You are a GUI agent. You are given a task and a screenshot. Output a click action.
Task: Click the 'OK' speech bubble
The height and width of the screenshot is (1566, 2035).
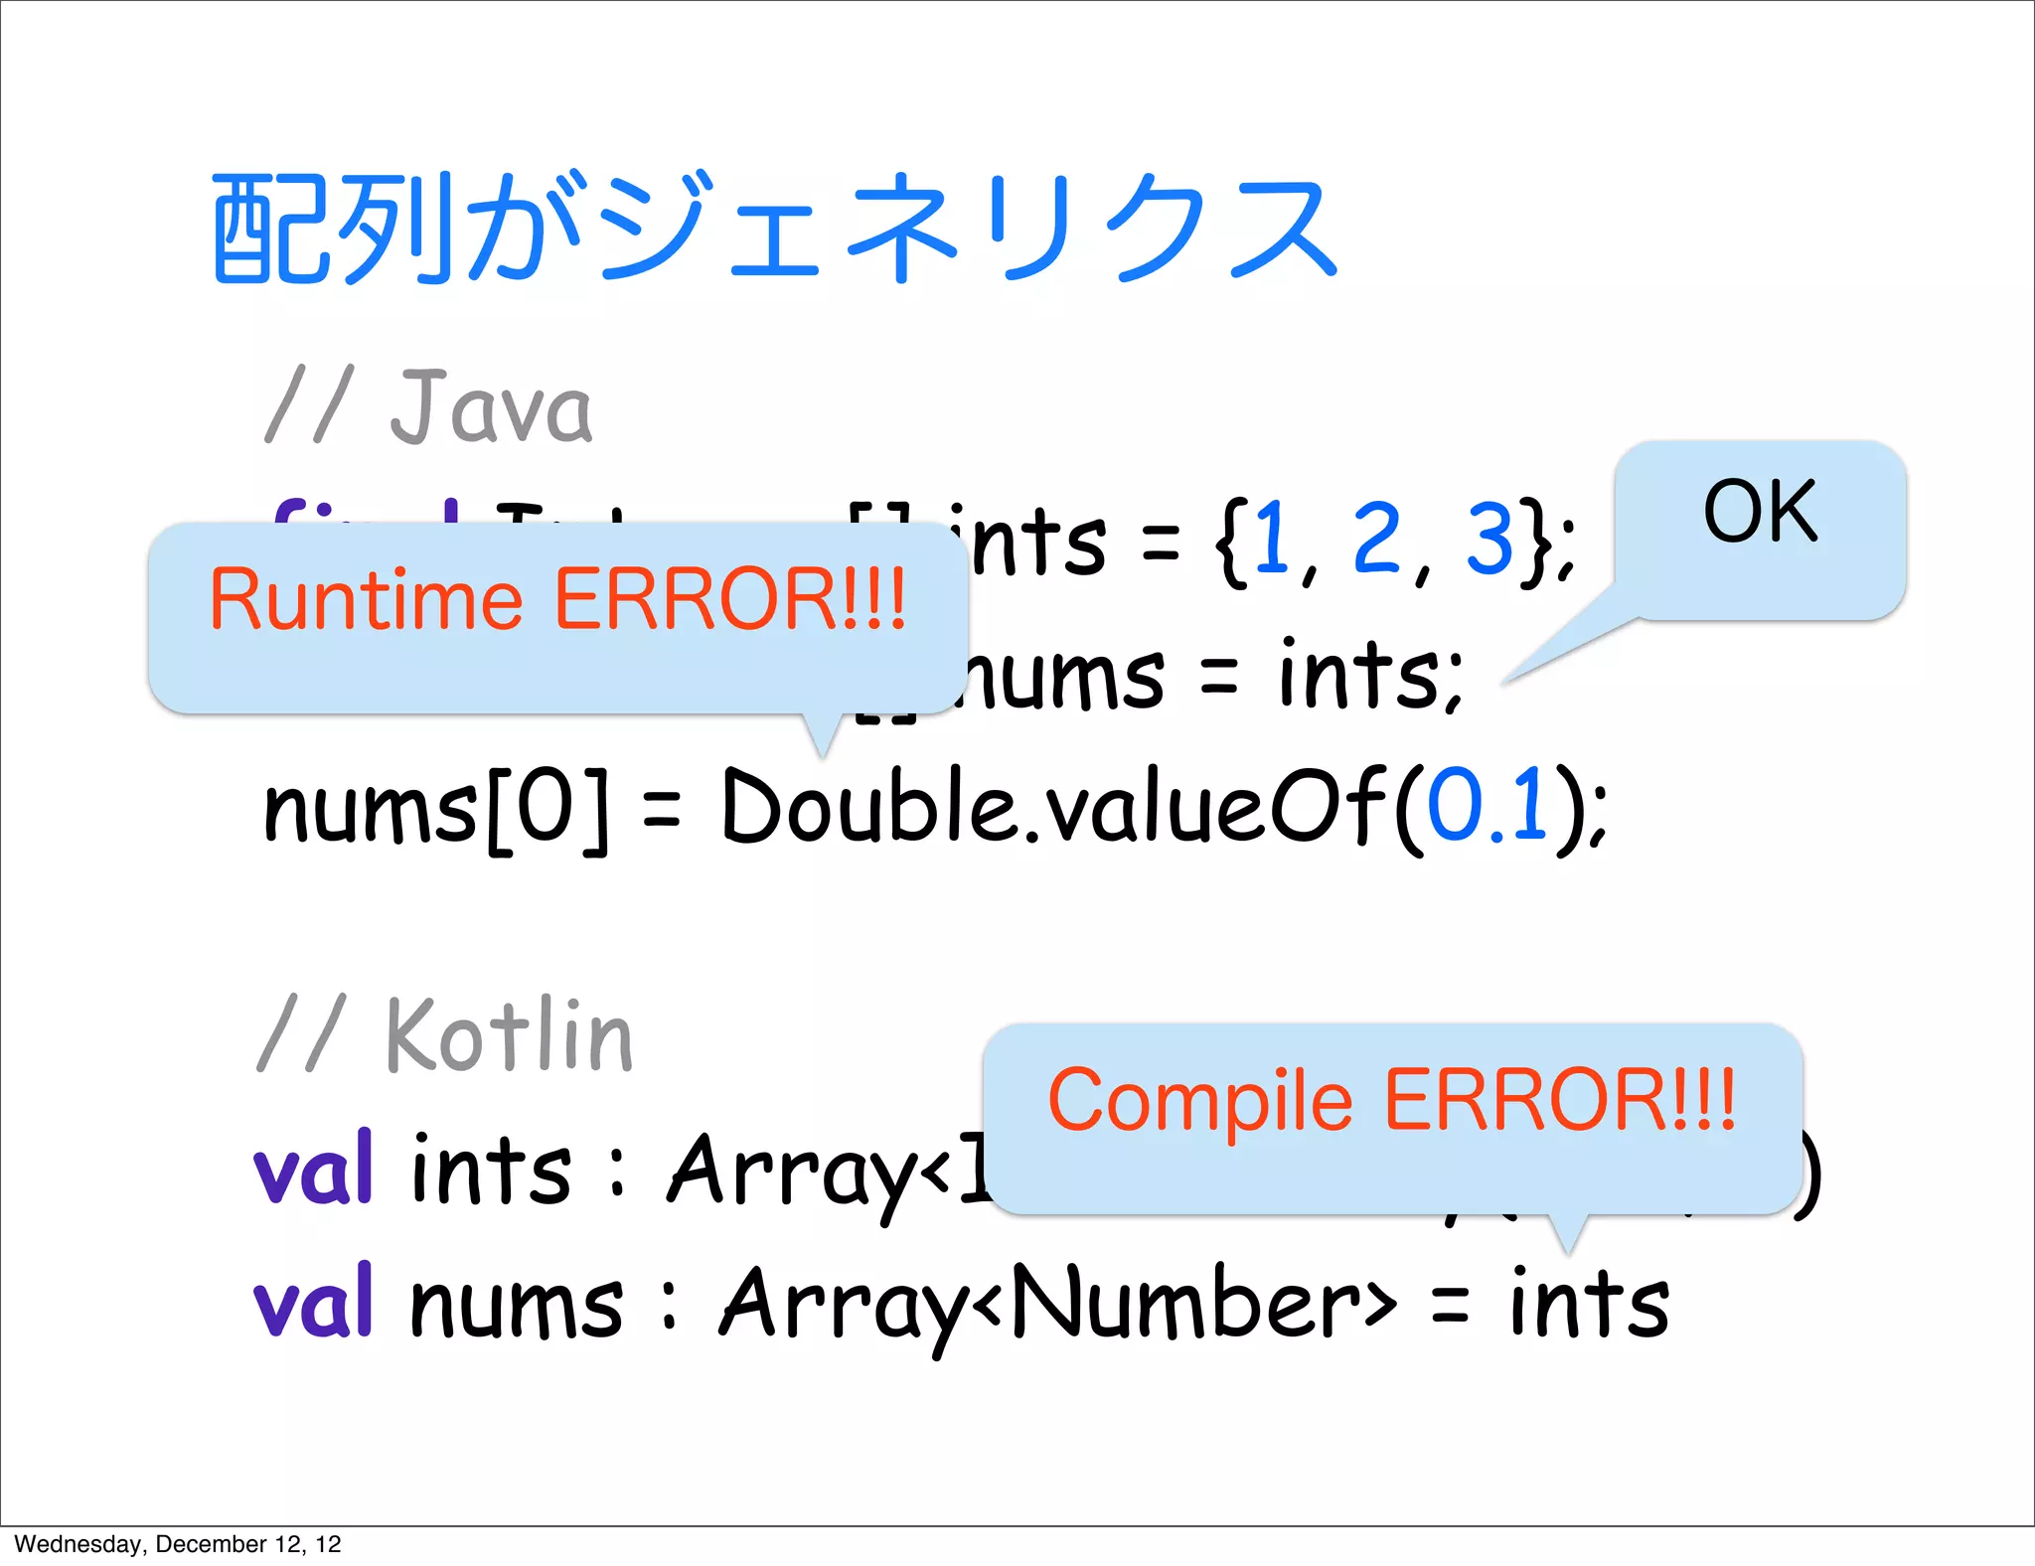(1759, 530)
